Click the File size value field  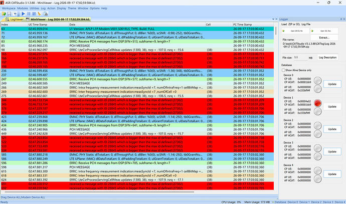coord(300,57)
